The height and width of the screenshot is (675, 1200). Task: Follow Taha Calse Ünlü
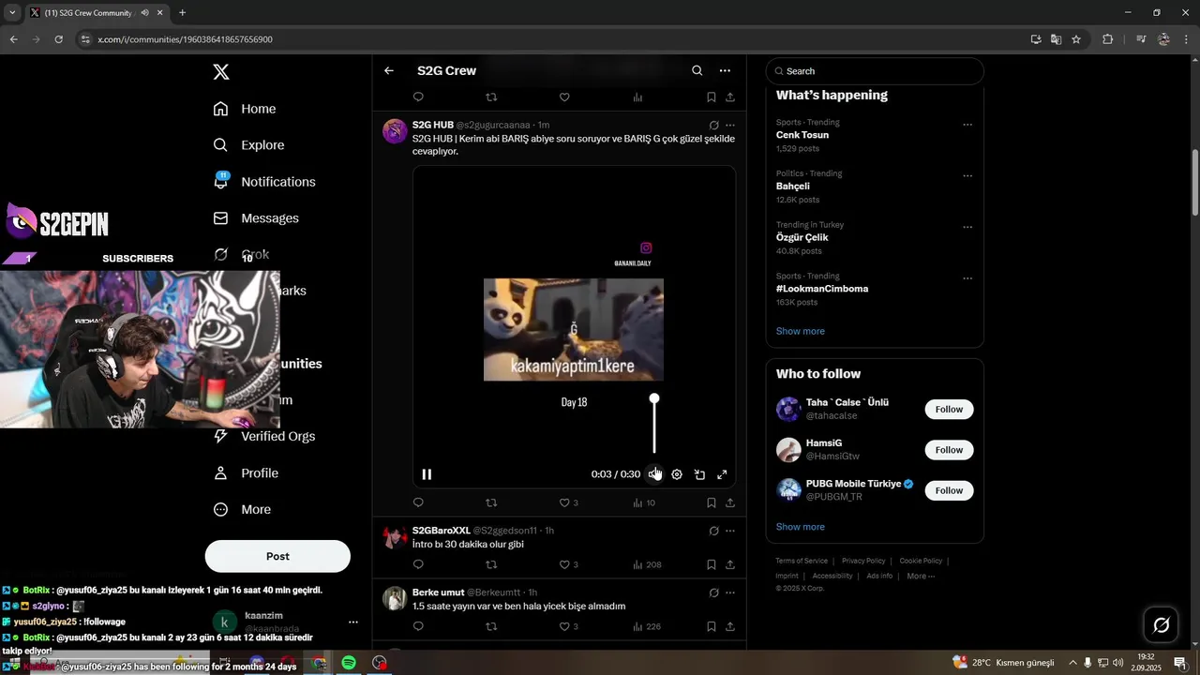[949, 410]
